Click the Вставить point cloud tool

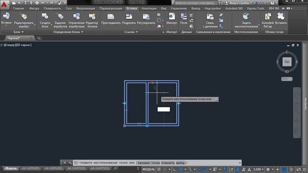point(281,19)
